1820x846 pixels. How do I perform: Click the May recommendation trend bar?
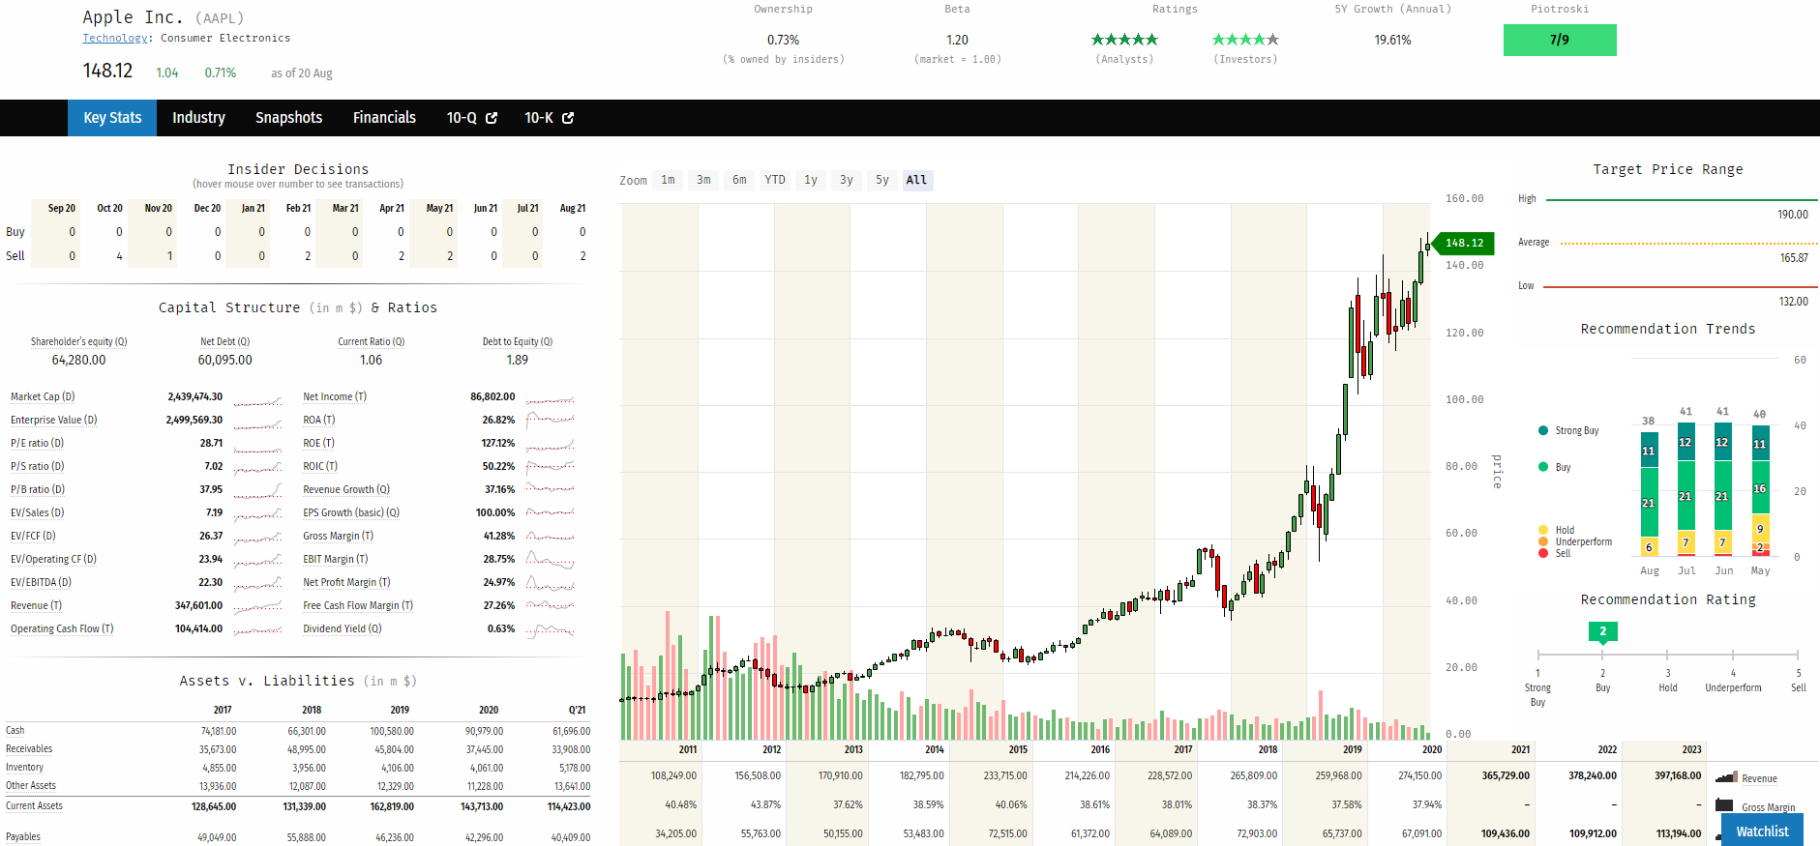click(x=1761, y=491)
